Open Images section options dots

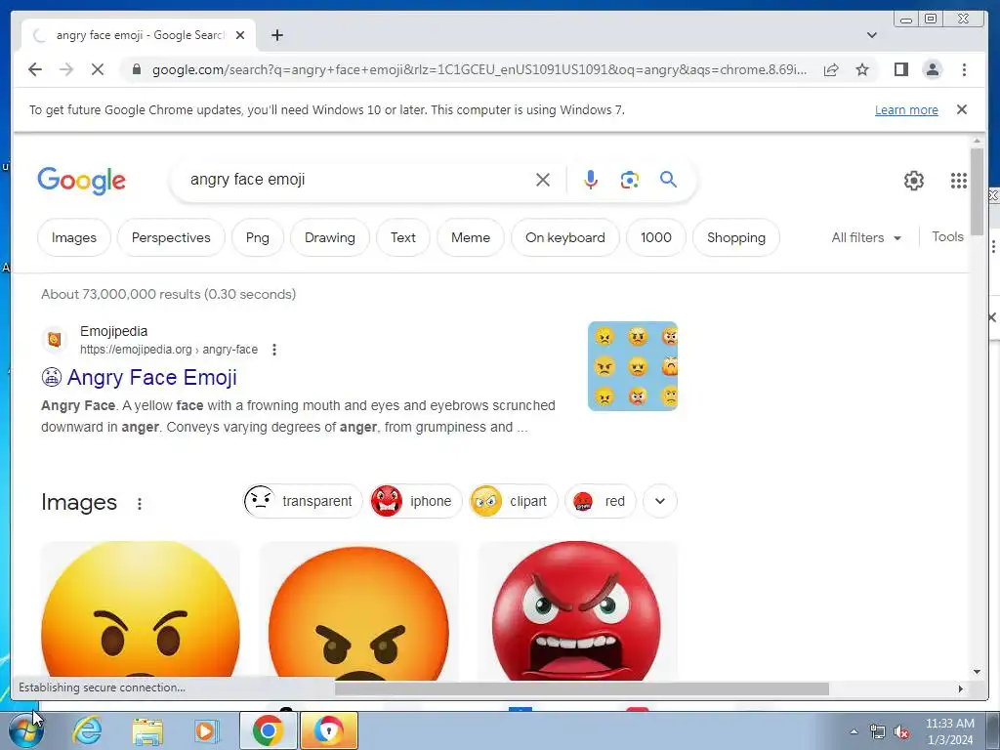140,503
